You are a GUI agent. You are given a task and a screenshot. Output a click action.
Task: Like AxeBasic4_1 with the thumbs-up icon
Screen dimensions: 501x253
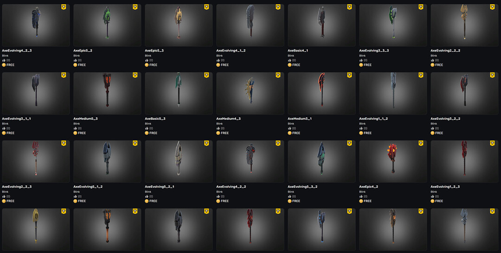point(289,60)
